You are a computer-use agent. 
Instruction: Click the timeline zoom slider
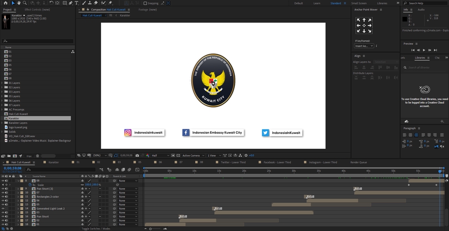tap(150, 229)
